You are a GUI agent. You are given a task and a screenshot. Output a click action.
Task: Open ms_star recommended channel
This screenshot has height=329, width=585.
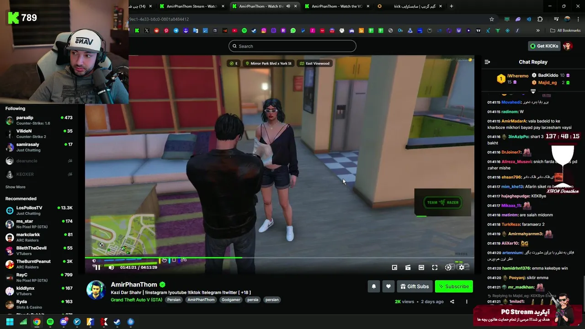(39, 224)
